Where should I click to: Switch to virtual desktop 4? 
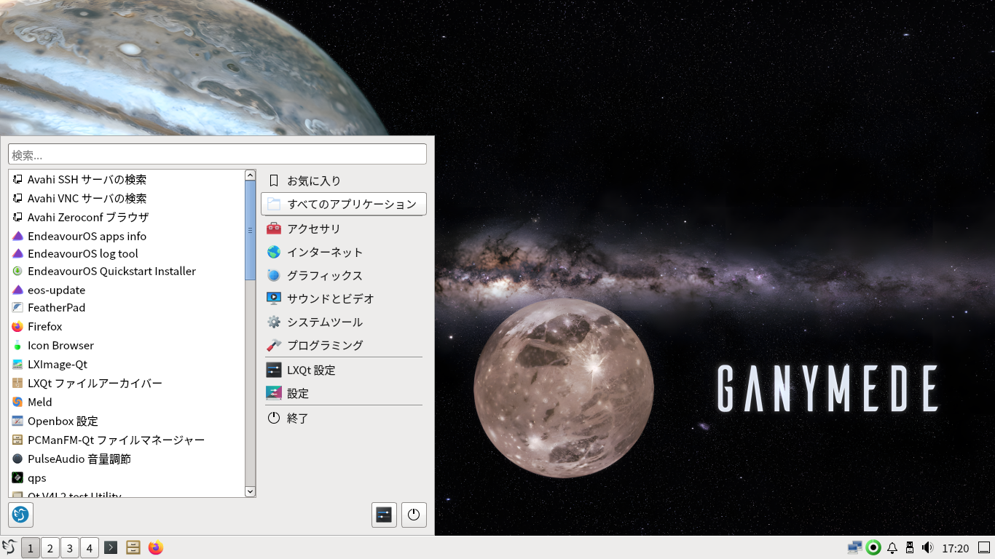pyautogui.click(x=90, y=547)
